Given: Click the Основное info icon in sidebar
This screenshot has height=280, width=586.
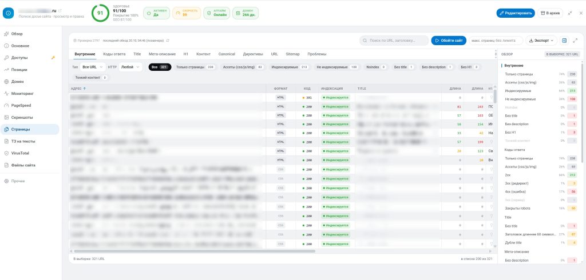Looking at the screenshot, I should 6,46.
